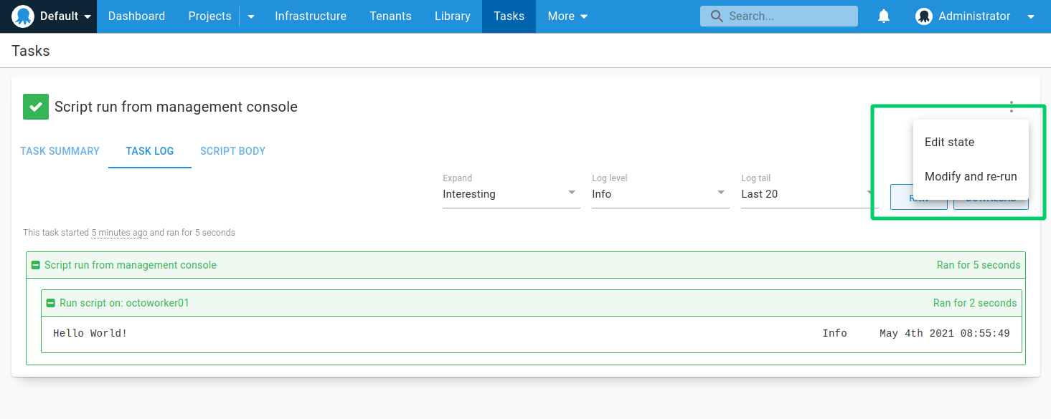Collapse the 'Script run from management console' log section

36,265
